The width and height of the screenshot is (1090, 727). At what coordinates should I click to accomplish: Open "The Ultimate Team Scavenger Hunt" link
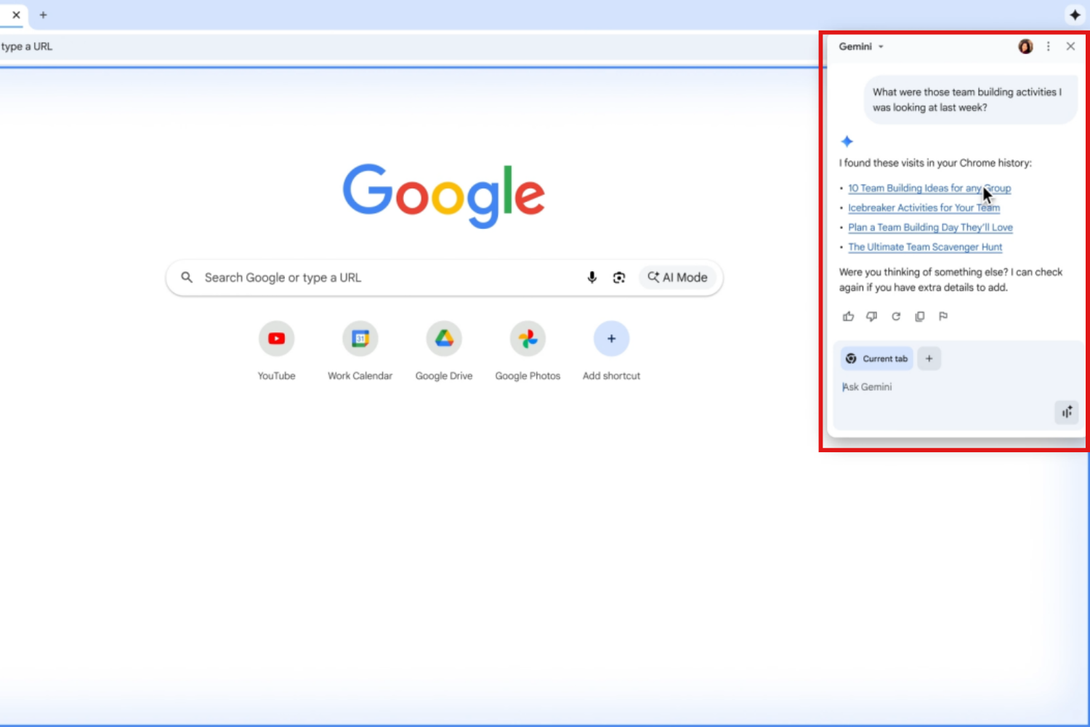coord(925,247)
